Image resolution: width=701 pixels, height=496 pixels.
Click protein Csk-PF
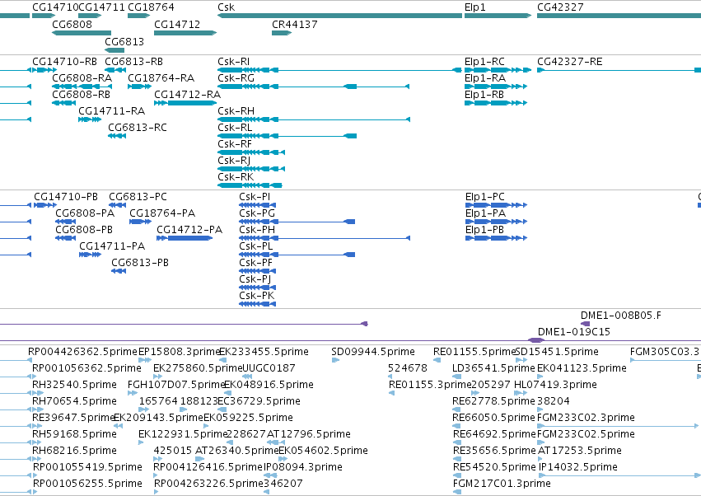pos(258,271)
